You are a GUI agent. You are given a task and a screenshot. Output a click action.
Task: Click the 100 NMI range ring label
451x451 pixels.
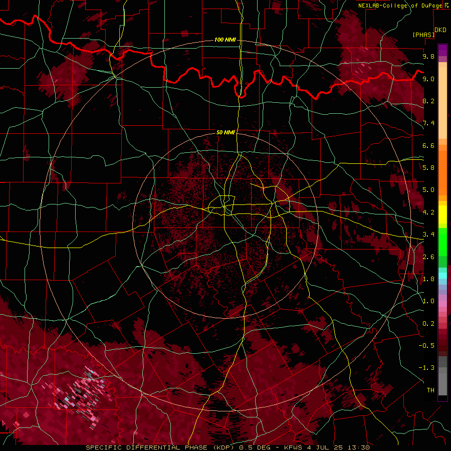pyautogui.click(x=225, y=40)
